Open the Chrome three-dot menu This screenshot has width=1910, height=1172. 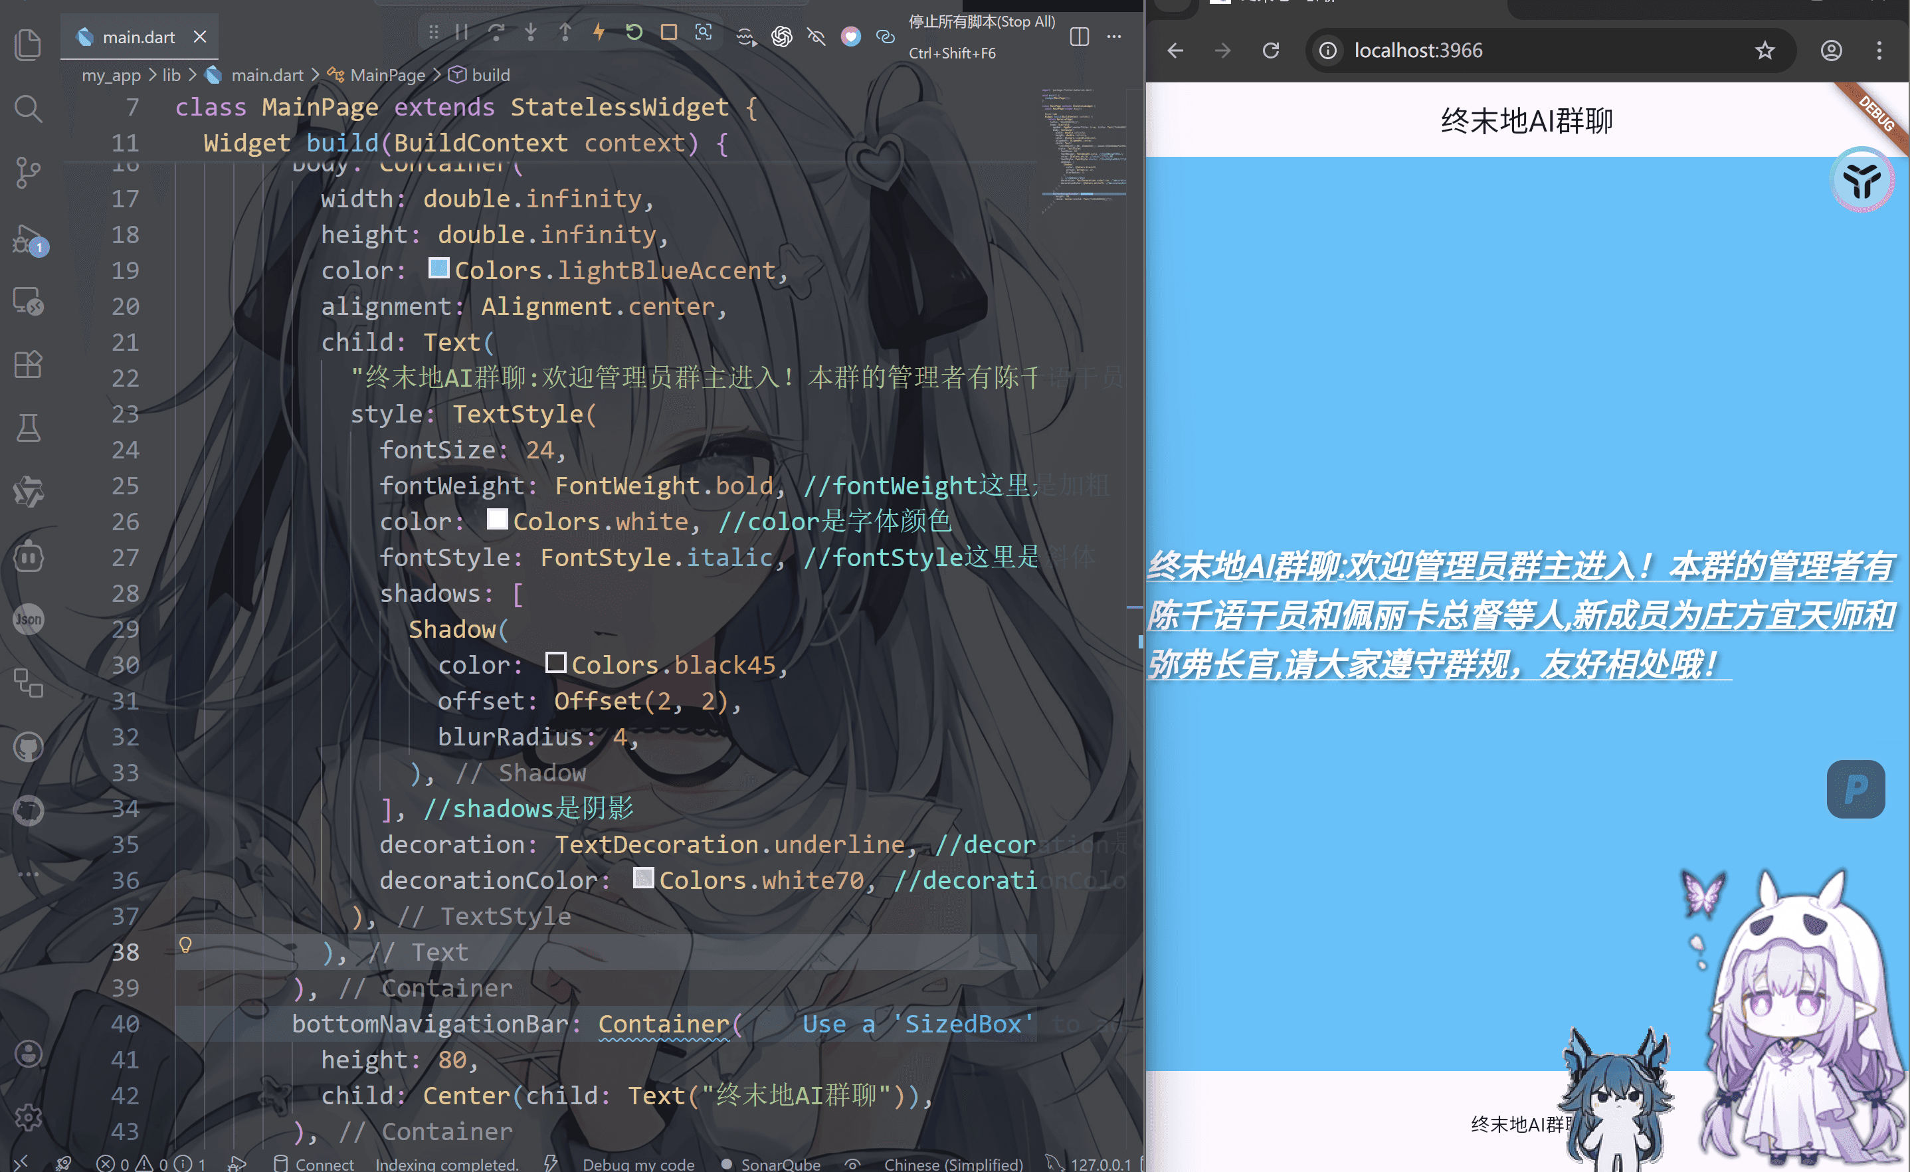coord(1879,50)
